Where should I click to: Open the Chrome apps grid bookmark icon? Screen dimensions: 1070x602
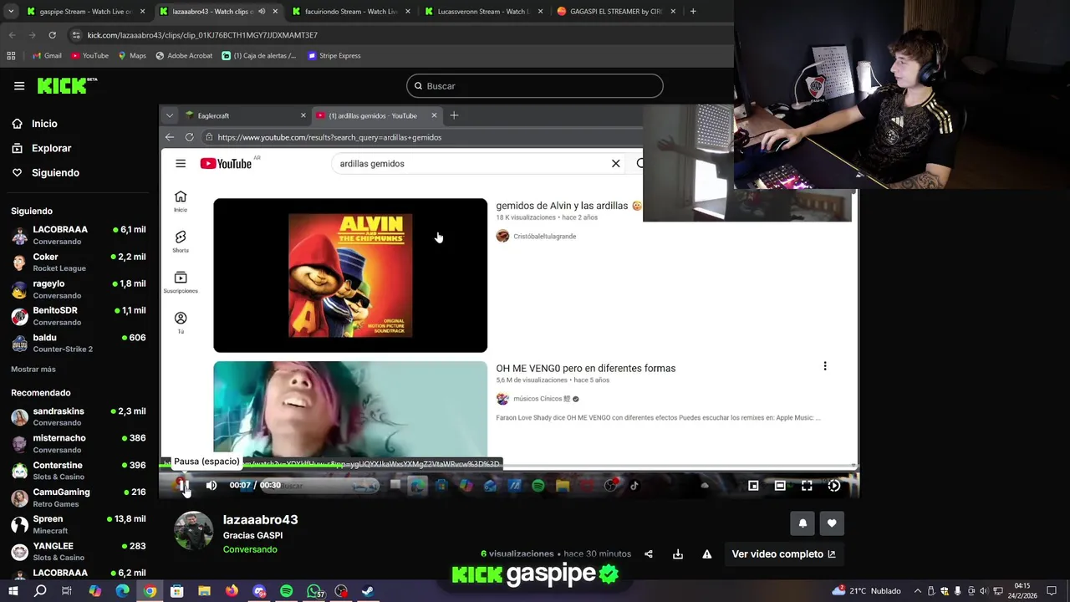[x=11, y=56]
